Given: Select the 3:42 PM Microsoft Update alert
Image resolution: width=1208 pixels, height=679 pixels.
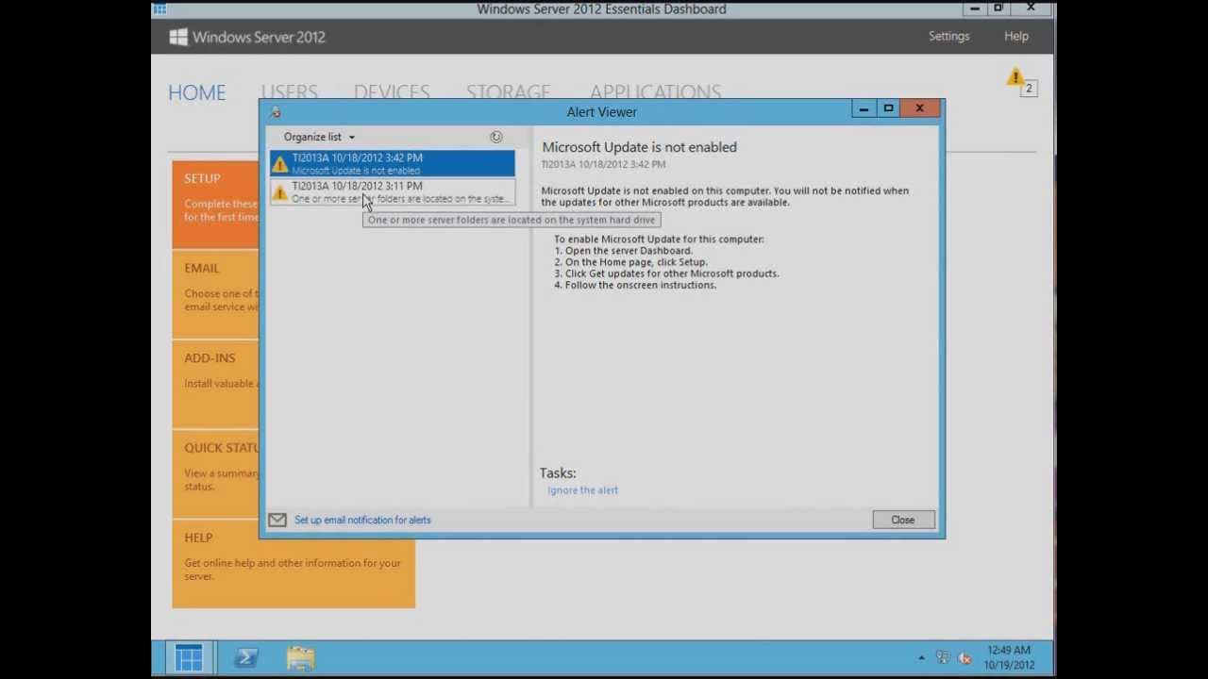Looking at the screenshot, I should coord(393,164).
